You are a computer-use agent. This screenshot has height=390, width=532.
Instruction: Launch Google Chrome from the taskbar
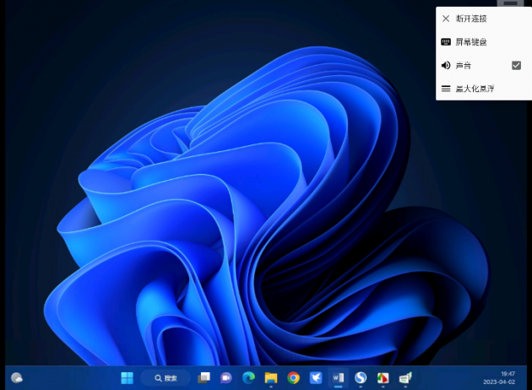(x=293, y=377)
